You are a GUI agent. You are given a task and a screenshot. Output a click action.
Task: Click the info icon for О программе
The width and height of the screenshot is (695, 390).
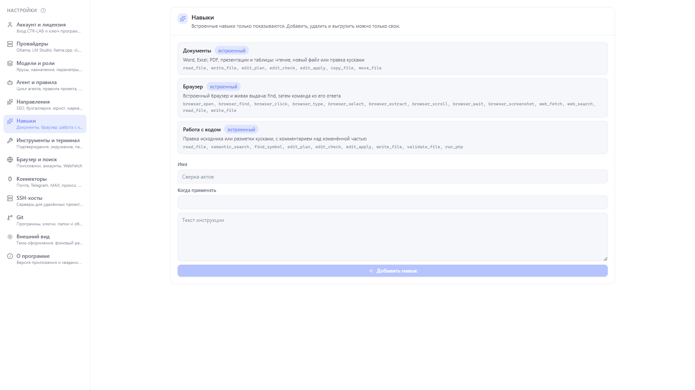[x=10, y=256]
